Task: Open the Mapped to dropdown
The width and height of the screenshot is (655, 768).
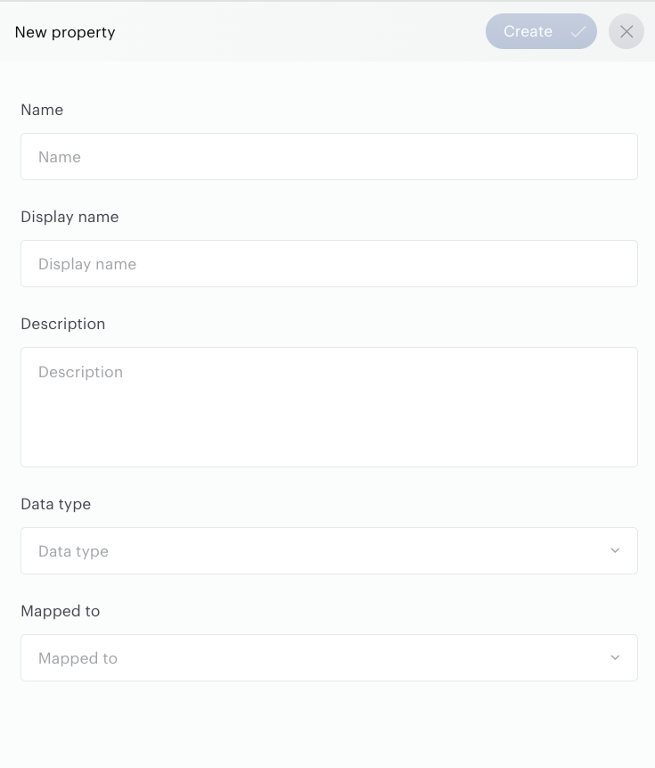Action: (329, 657)
